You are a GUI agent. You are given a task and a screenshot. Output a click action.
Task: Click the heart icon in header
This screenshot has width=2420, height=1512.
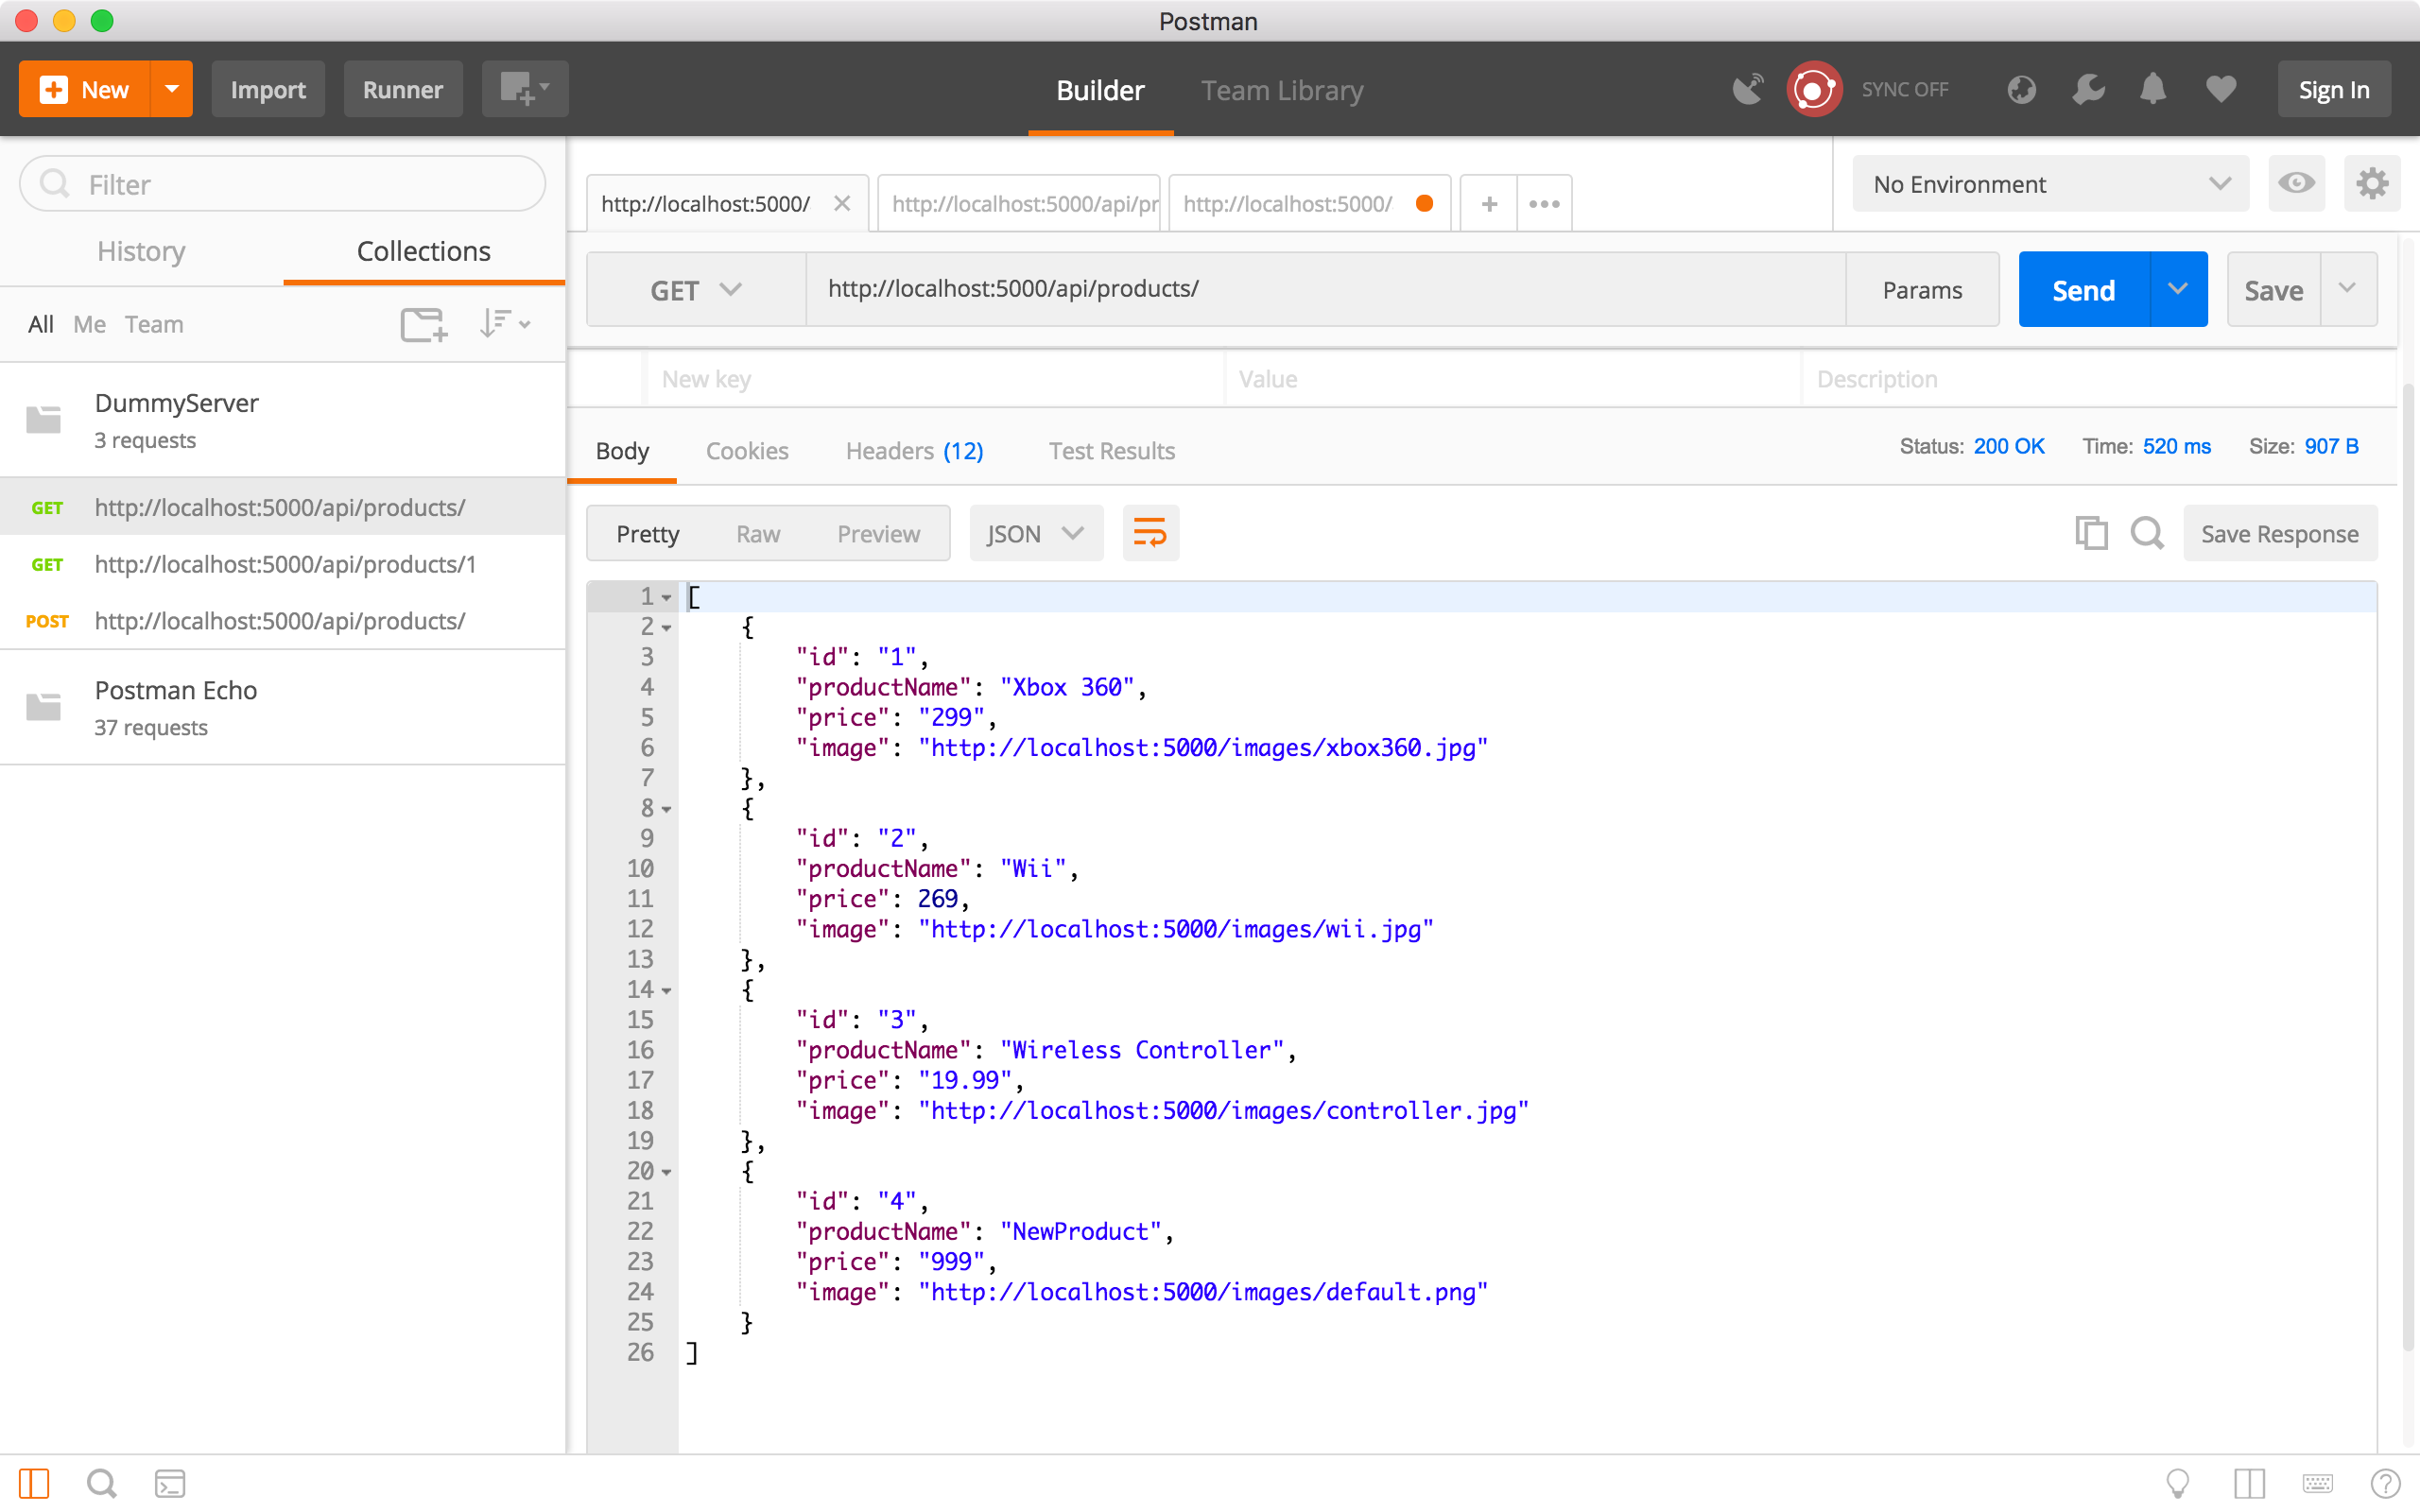[x=2221, y=90]
